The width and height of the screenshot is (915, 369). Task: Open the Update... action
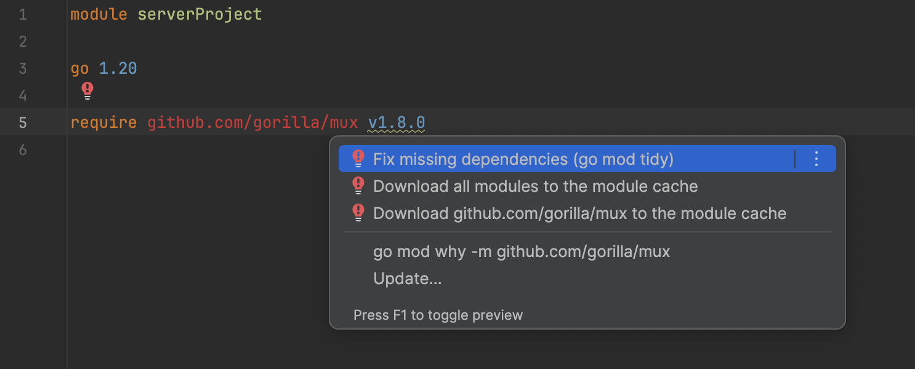(x=407, y=278)
